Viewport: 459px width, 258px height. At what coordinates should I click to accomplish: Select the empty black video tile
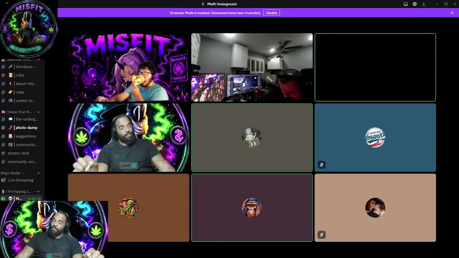pyautogui.click(x=375, y=67)
